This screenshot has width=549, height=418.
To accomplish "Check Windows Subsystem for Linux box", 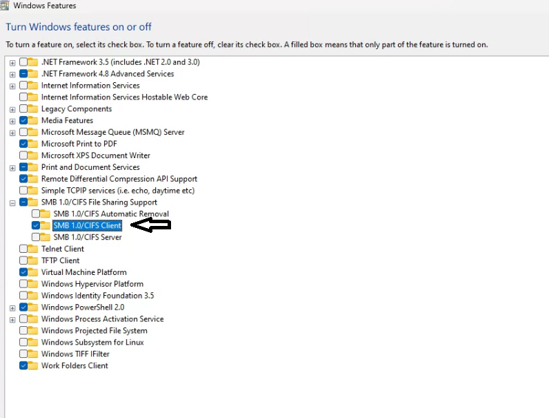I will (23, 342).
